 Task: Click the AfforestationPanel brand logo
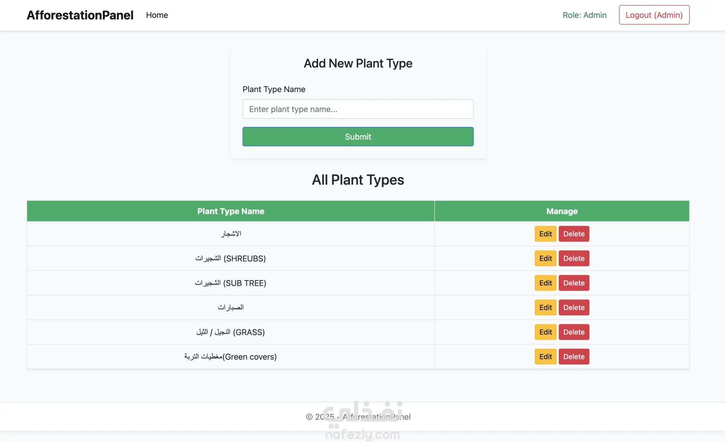(80, 15)
